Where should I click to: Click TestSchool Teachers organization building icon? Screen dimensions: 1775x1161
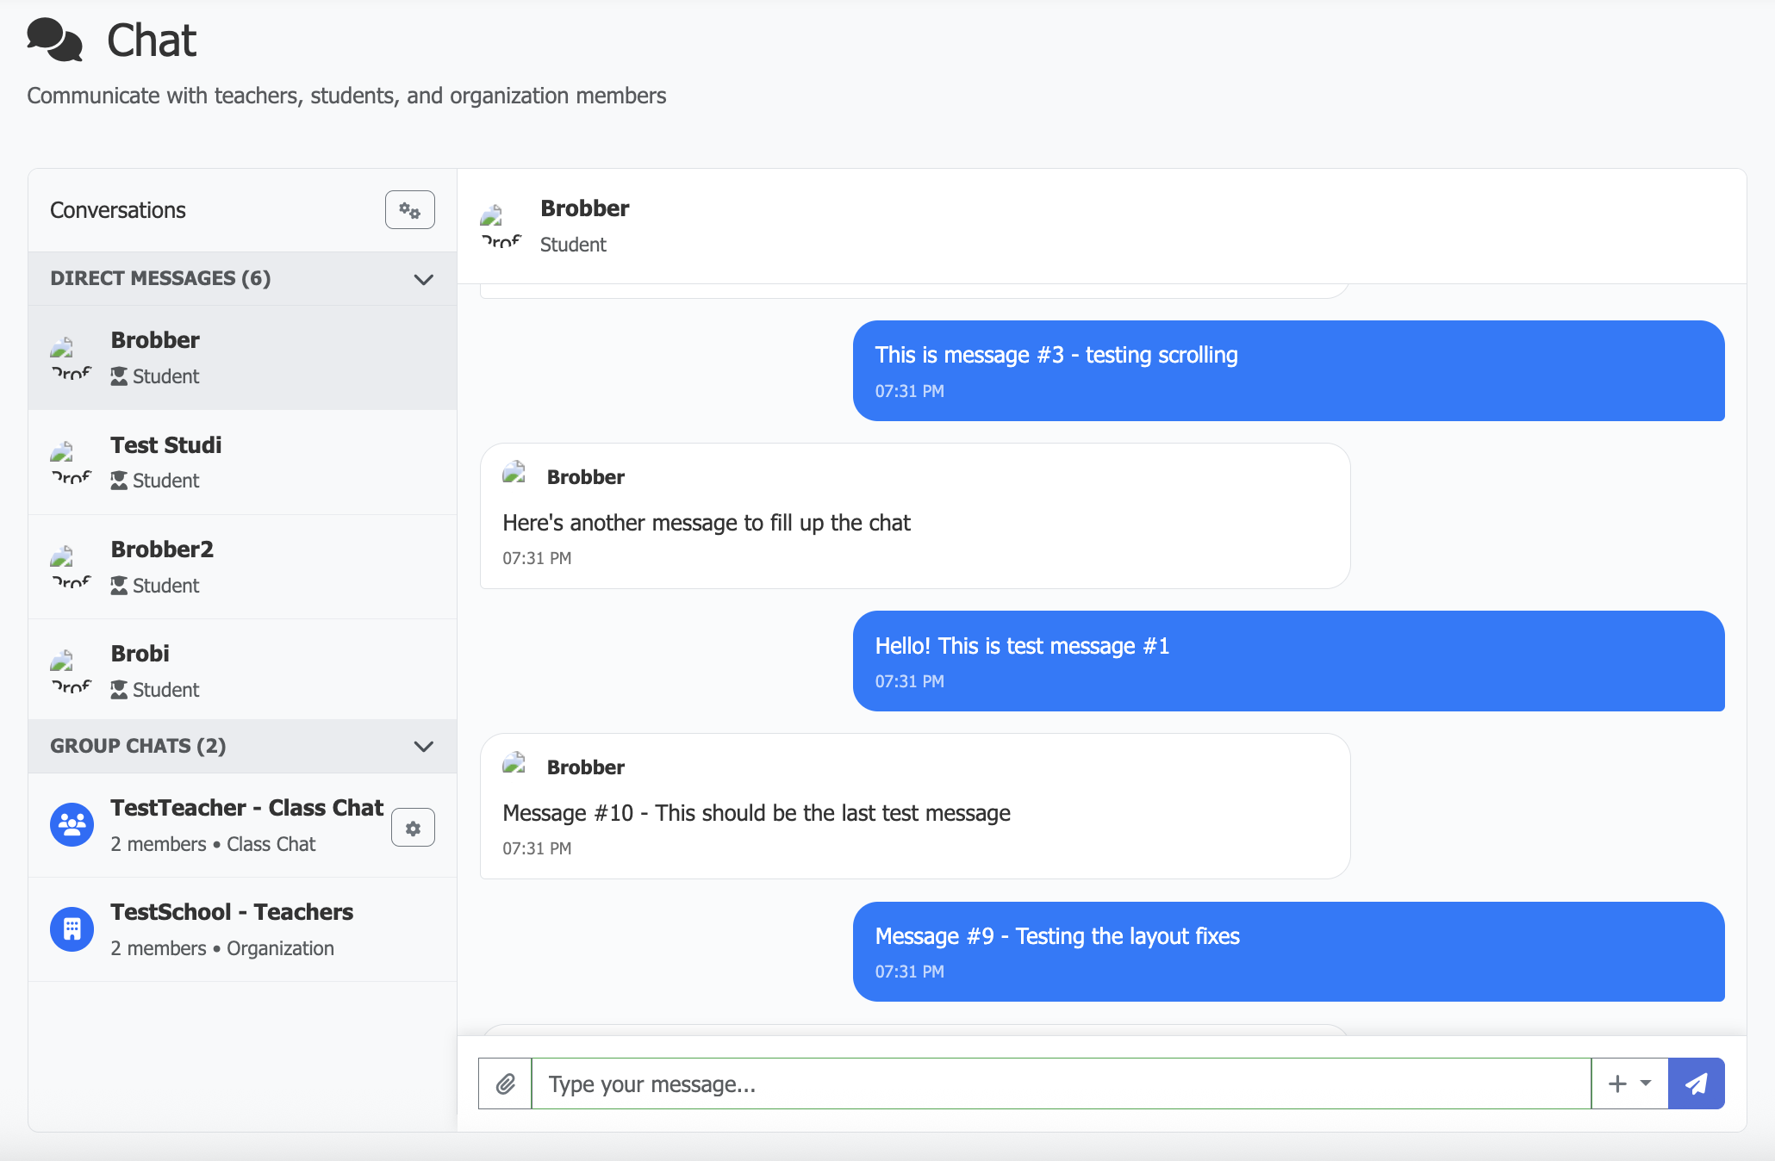72,929
